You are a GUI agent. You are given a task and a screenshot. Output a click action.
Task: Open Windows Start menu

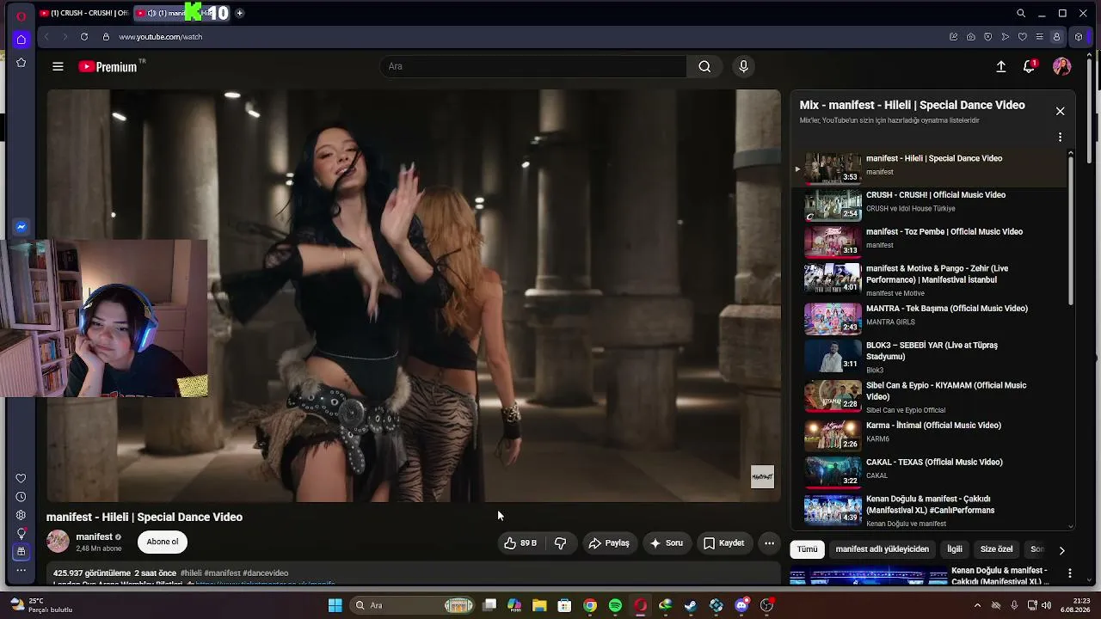click(335, 605)
